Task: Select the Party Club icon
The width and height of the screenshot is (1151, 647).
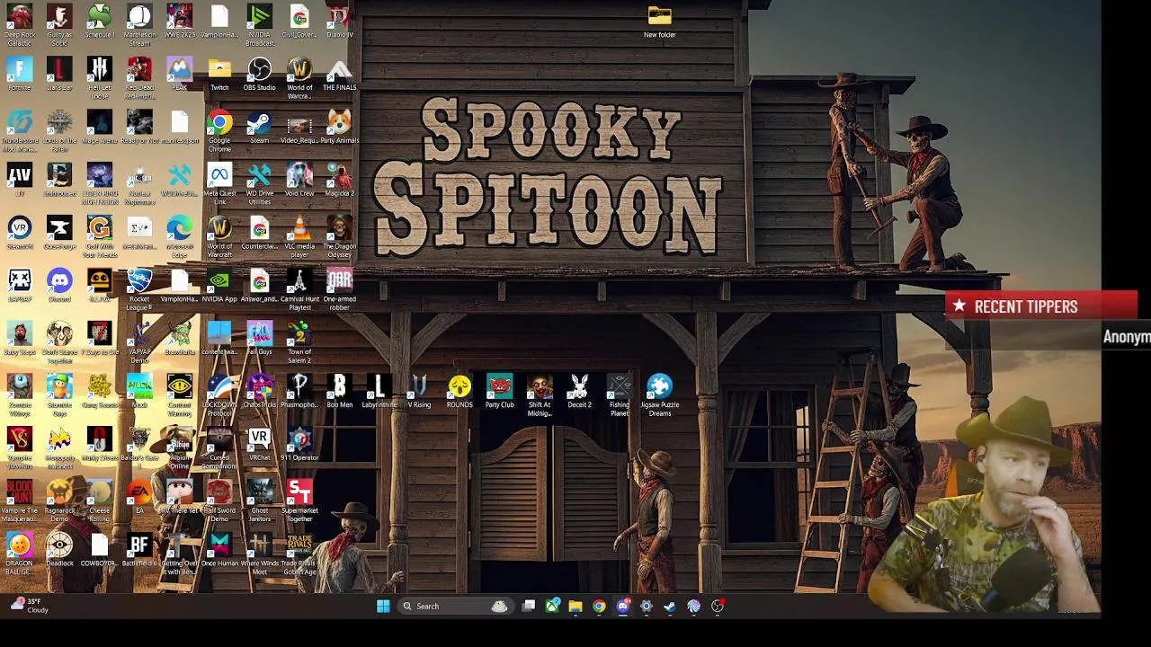Action: coord(499,392)
